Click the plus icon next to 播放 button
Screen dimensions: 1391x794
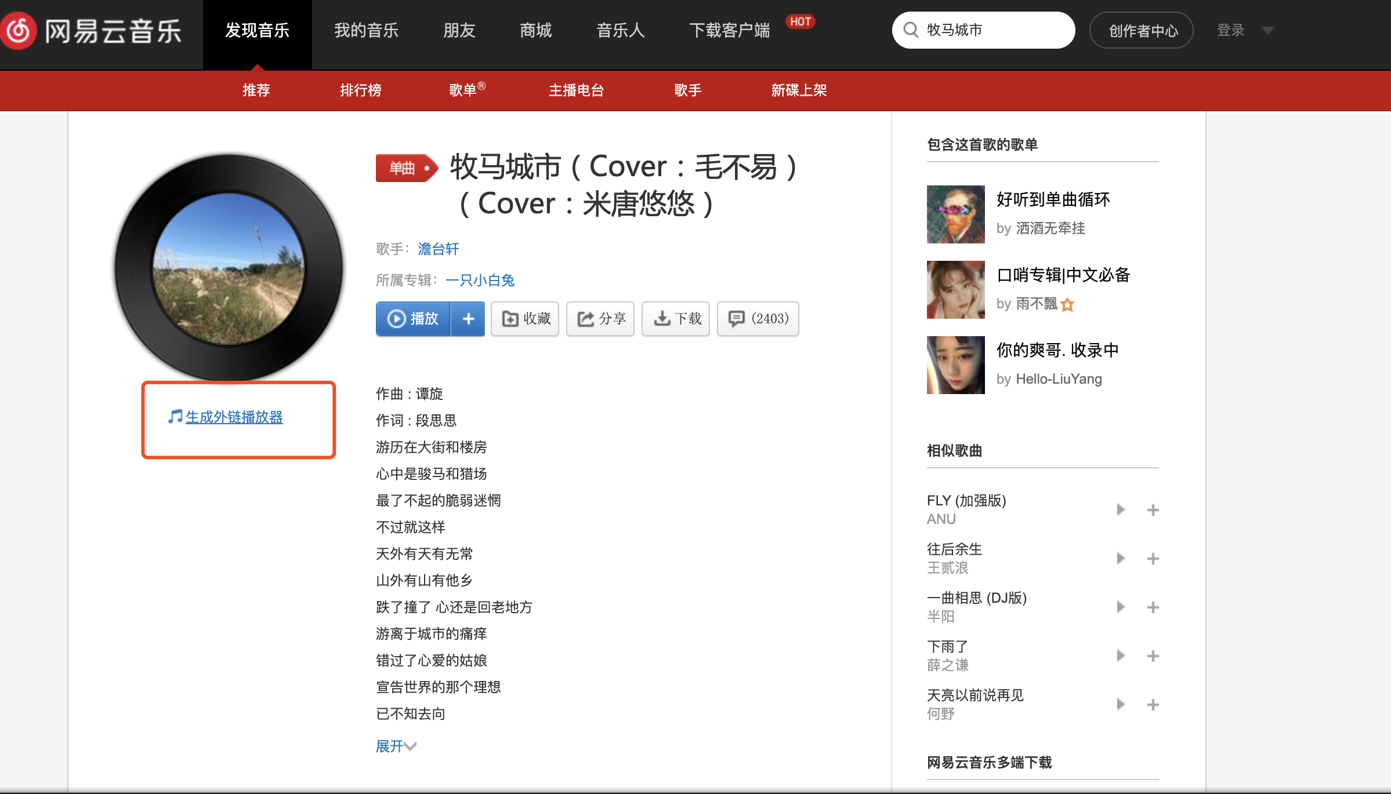[x=468, y=319]
